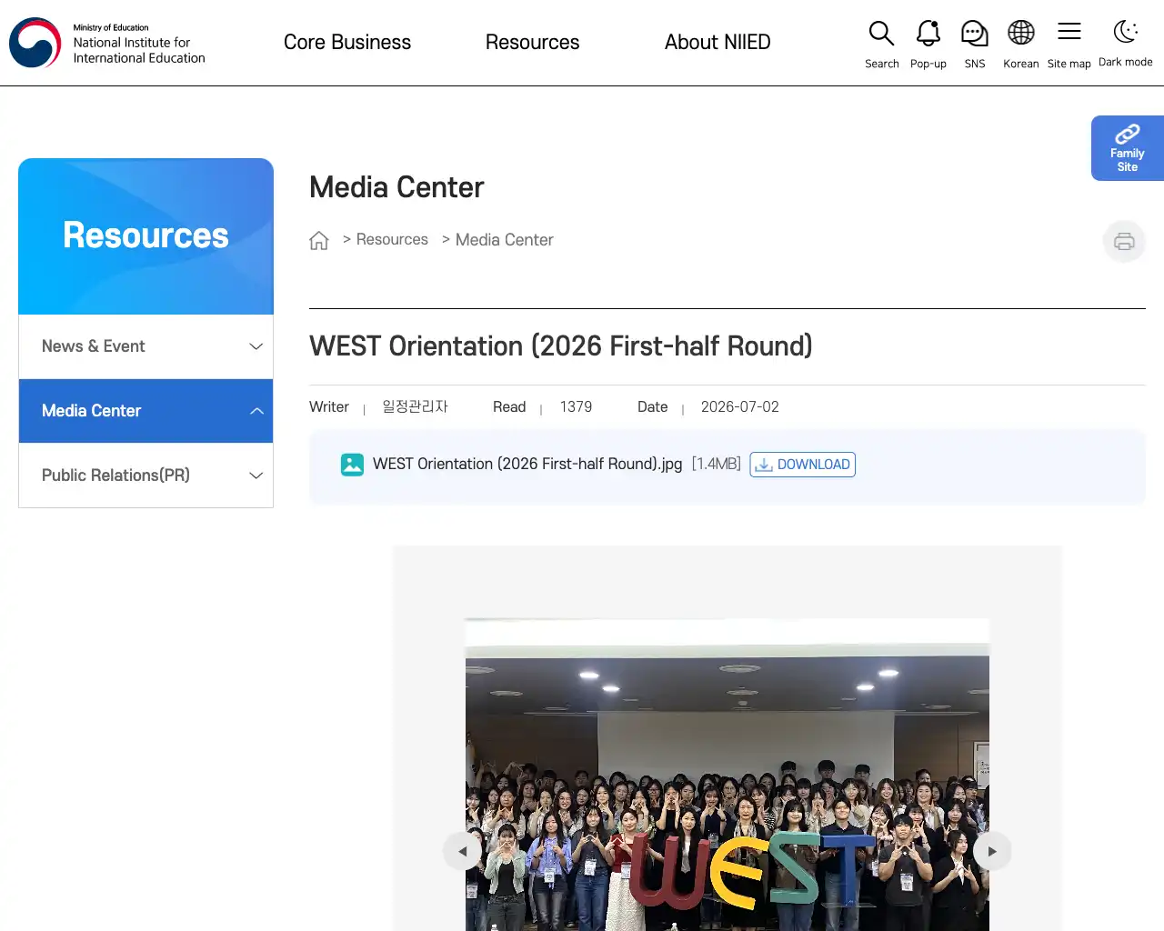Go home via breadcrumb house icon

(x=319, y=240)
